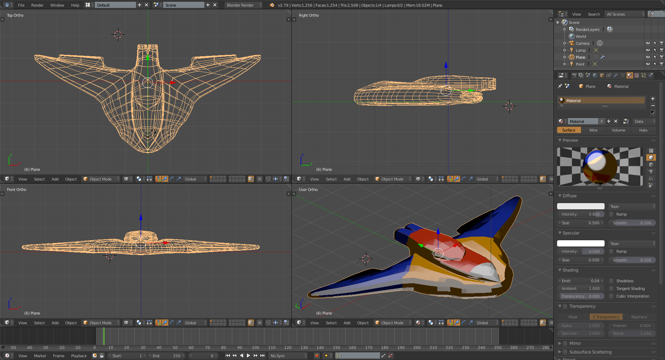
Task: Switch material type to Volume tab
Action: [x=618, y=130]
